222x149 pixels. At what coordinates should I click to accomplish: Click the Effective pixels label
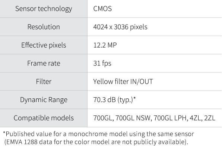pyautogui.click(x=44, y=45)
